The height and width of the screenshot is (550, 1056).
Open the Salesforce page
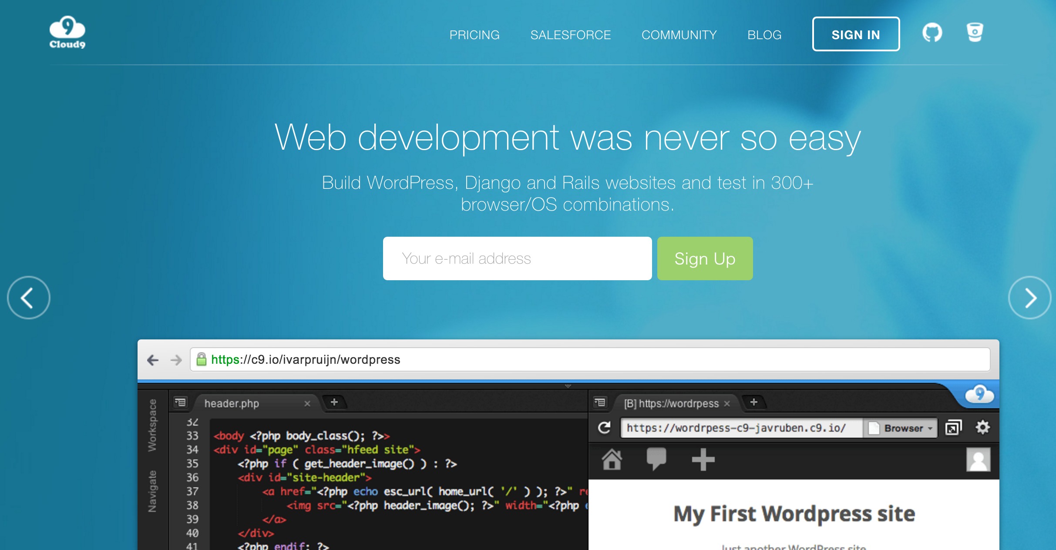[571, 35]
